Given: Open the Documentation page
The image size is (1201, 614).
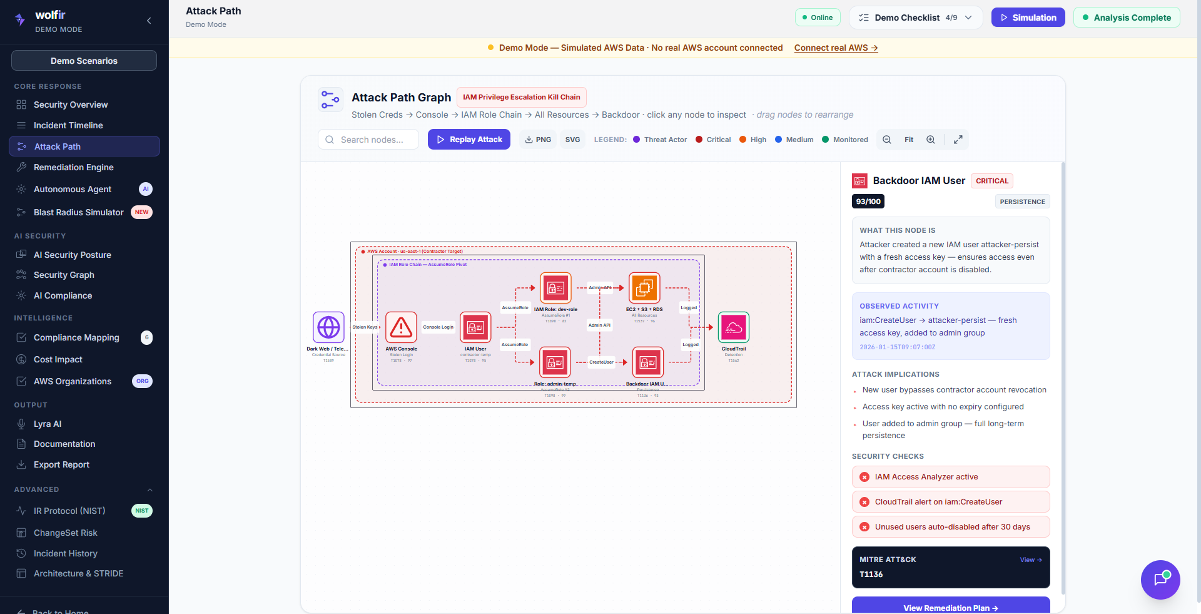Looking at the screenshot, I should click(x=84, y=444).
